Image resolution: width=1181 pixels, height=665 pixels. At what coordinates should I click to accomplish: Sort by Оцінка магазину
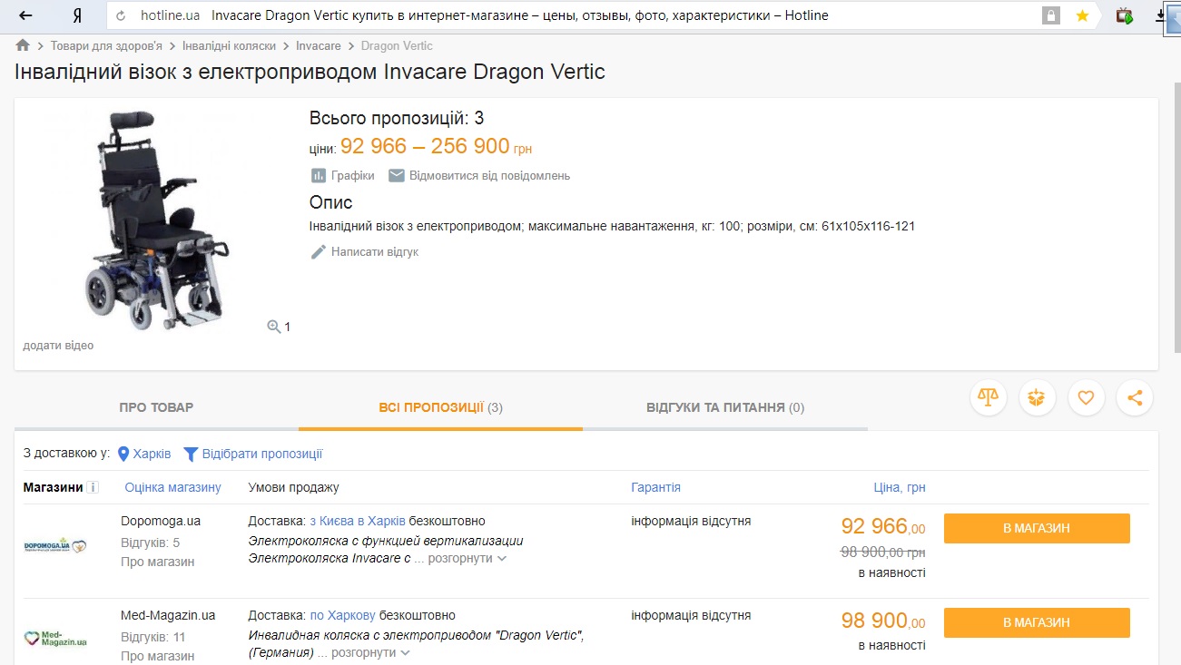point(172,487)
